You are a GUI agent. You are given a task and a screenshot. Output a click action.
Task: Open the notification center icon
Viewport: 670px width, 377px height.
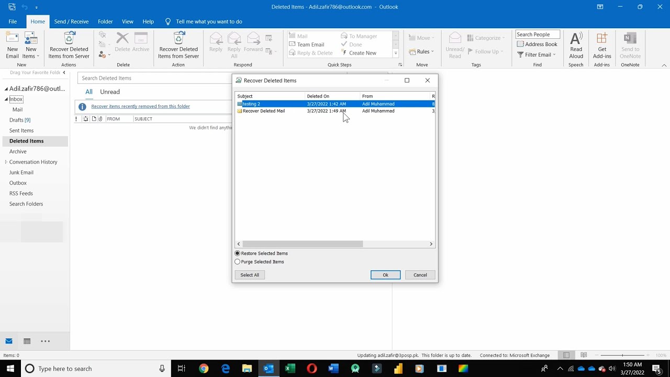tap(656, 369)
